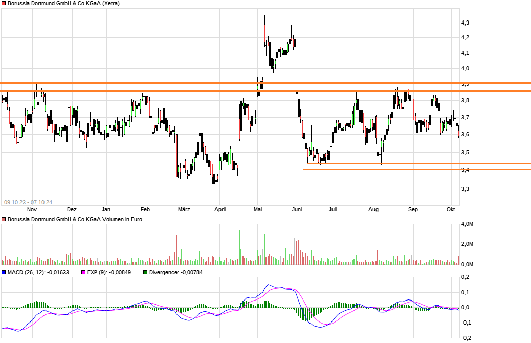The height and width of the screenshot is (343, 531).
Task: Click the 3,8 price axis label
Action: click(x=466, y=101)
